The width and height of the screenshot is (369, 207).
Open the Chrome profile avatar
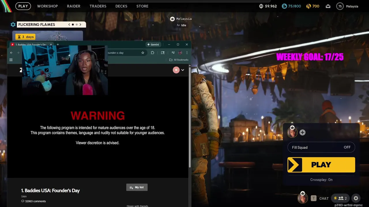coord(180,53)
